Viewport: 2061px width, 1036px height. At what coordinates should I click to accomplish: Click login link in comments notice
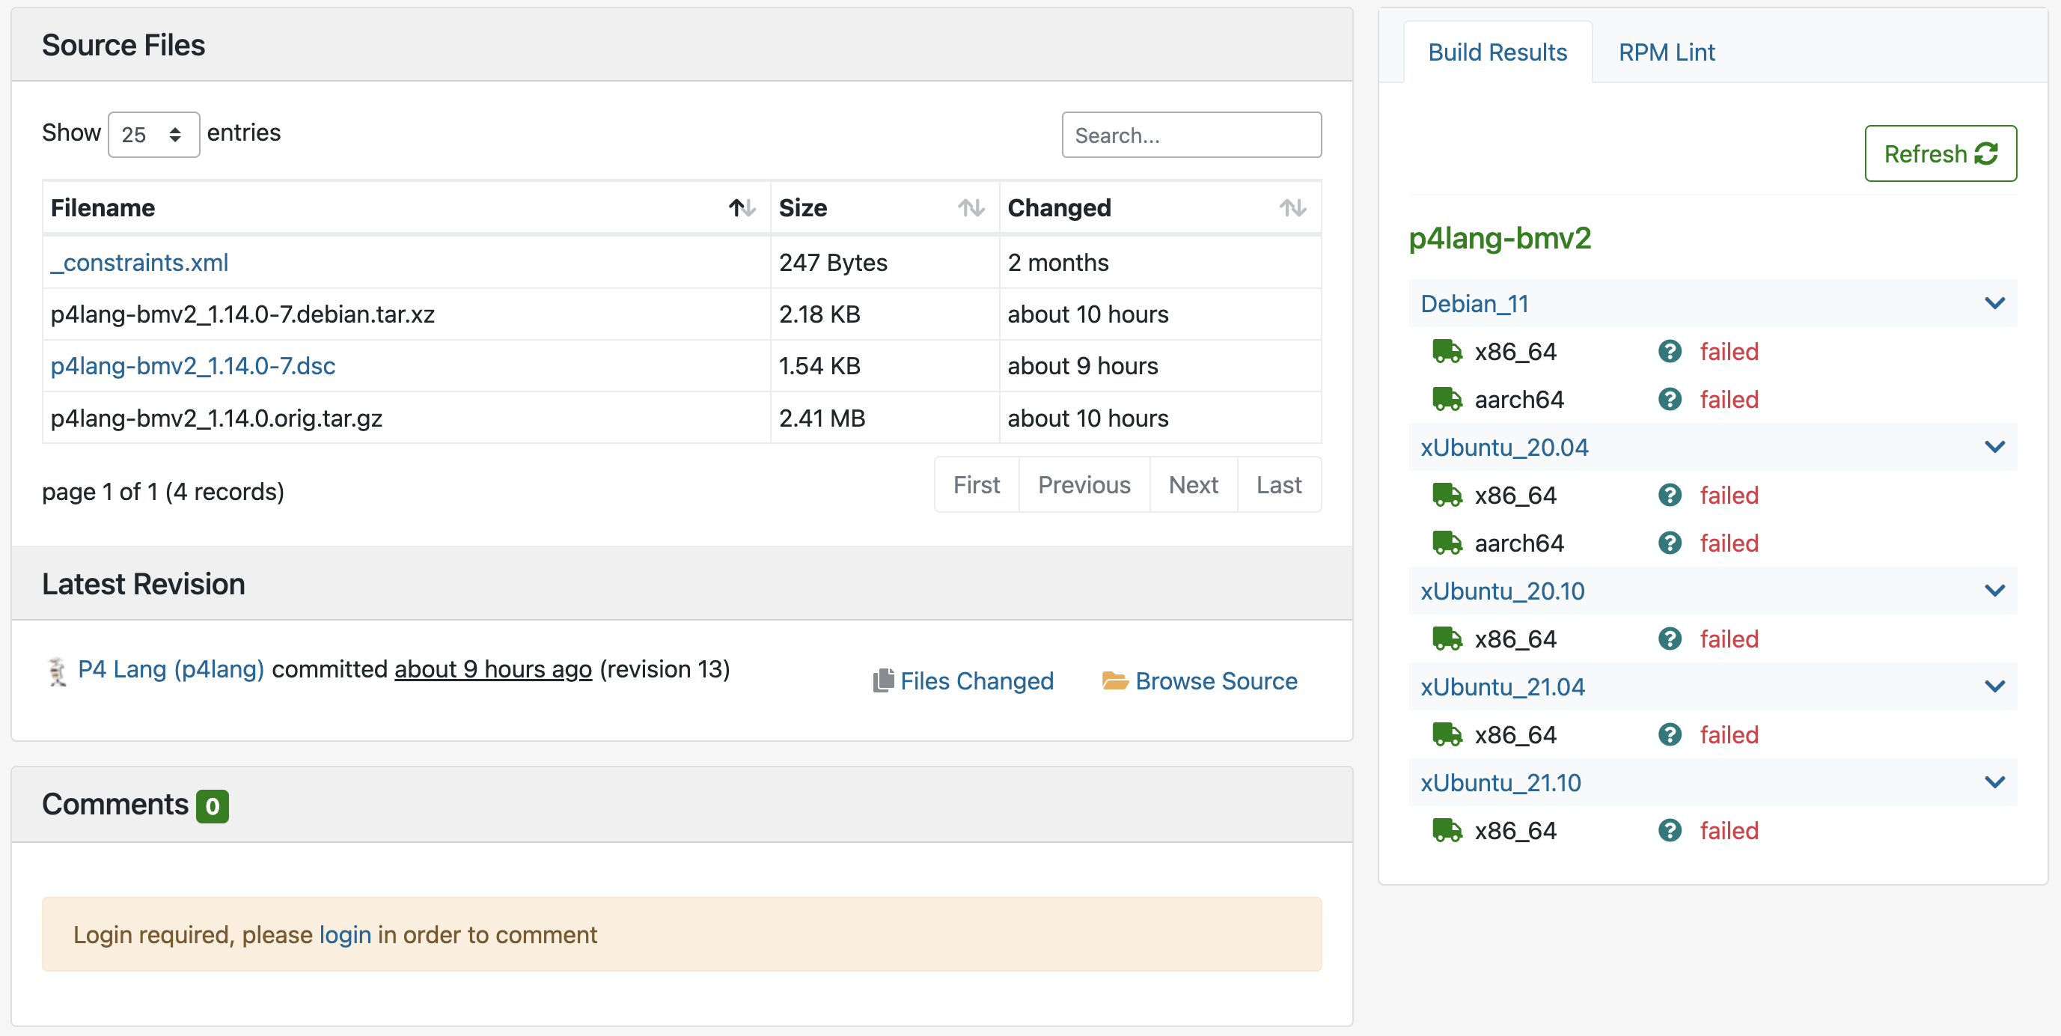345,934
